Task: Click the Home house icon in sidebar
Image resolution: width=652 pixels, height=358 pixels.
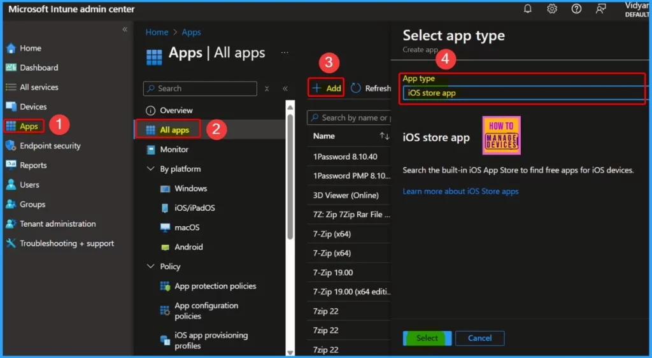Action: pos(11,48)
